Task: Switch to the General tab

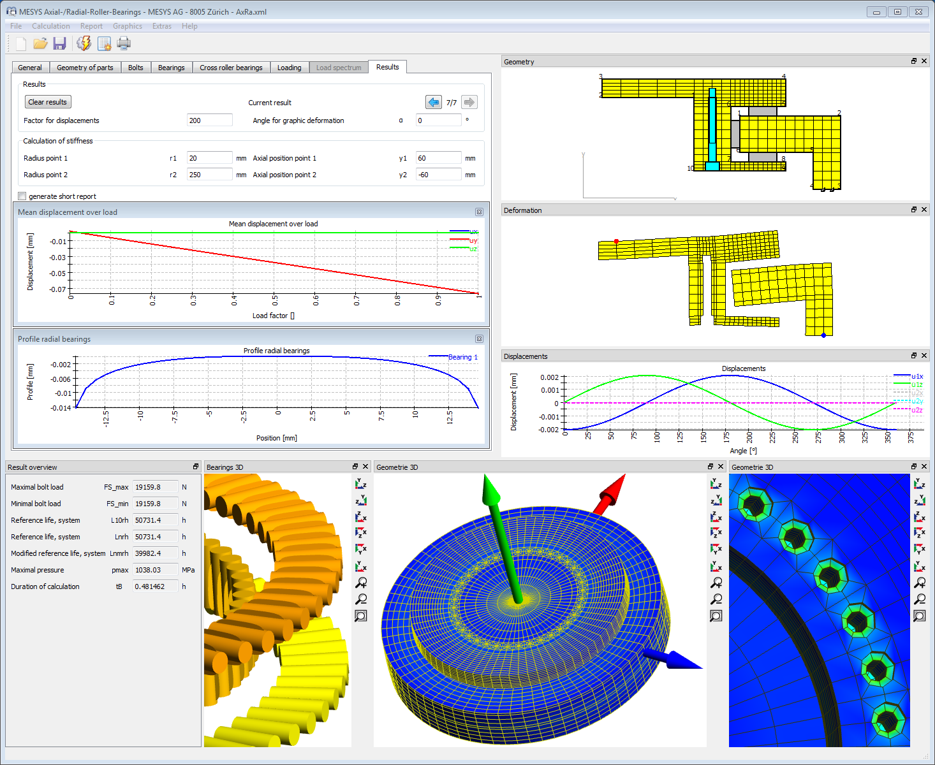Action: click(30, 68)
